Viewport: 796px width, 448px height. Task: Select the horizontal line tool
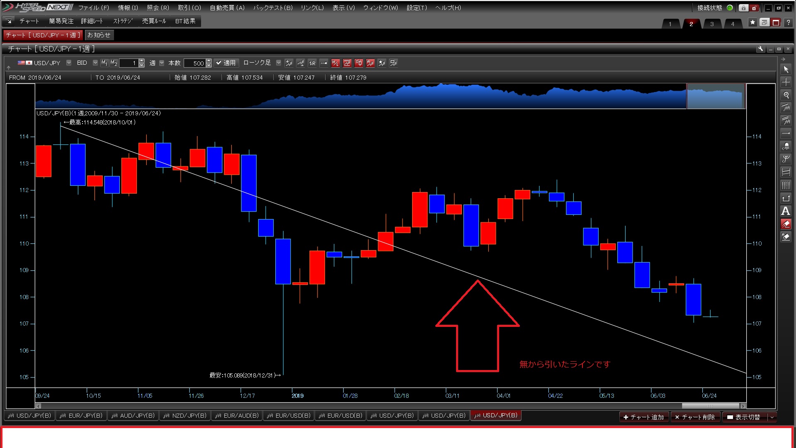[x=786, y=134]
